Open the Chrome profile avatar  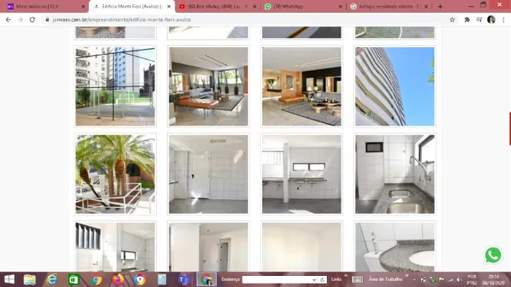point(491,20)
